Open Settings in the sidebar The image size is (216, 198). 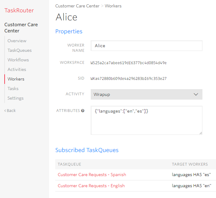15,98
